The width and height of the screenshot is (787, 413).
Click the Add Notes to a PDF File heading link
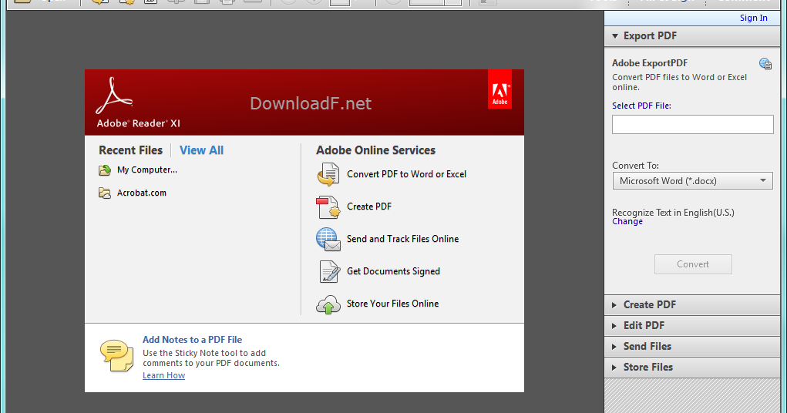tap(192, 340)
